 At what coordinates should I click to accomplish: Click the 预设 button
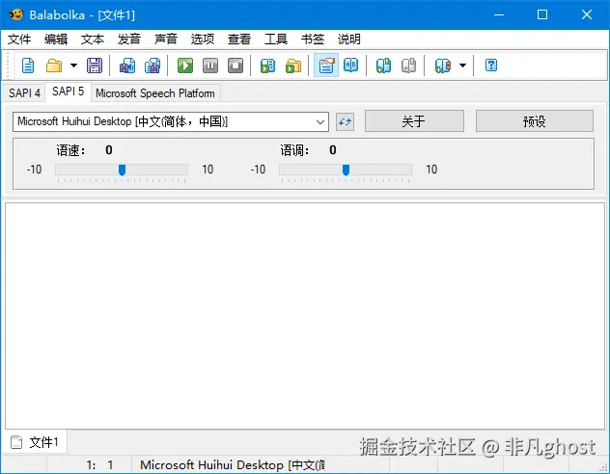click(x=535, y=121)
